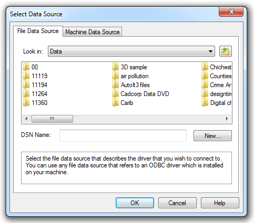Select the Counties folder
The height and width of the screenshot is (223, 254).
tap(217, 76)
